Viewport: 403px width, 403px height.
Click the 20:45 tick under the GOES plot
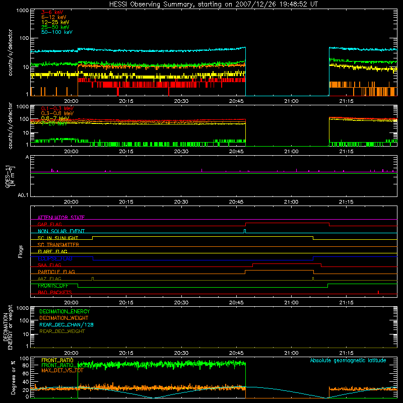[x=236, y=202]
